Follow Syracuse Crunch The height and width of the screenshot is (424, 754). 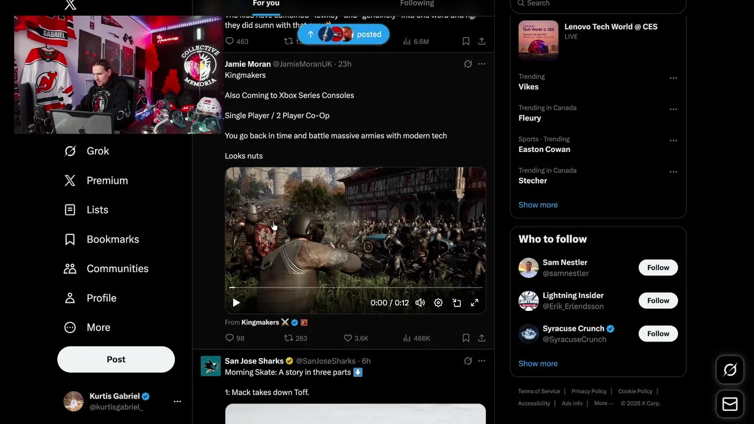(x=658, y=333)
